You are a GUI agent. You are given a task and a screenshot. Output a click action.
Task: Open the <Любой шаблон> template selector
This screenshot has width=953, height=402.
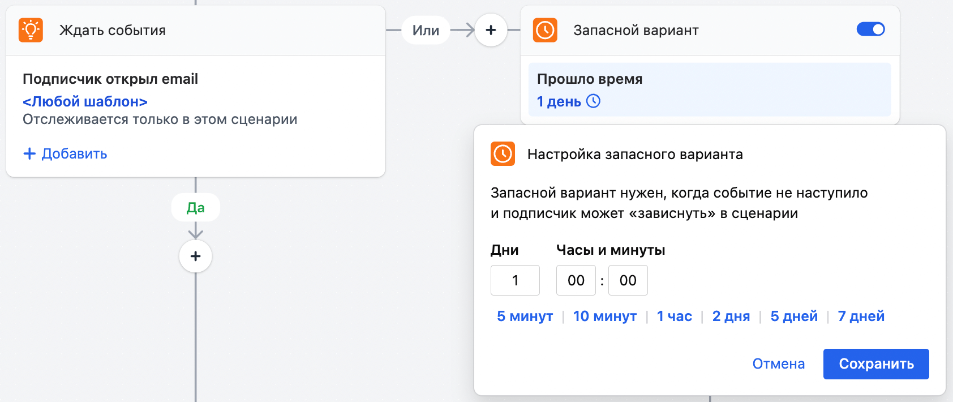pos(85,101)
